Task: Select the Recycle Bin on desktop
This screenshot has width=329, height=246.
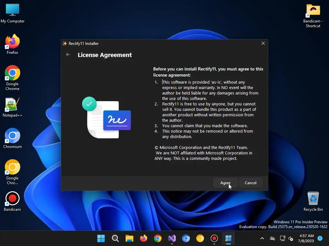Action: (313, 202)
